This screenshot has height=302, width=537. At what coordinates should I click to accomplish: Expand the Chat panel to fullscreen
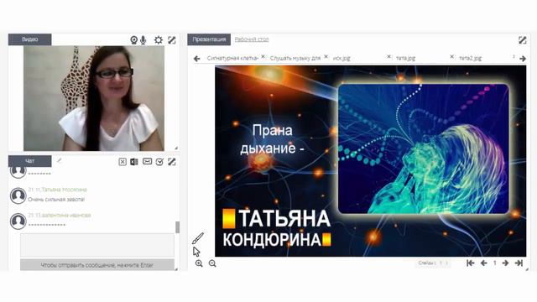tap(172, 162)
